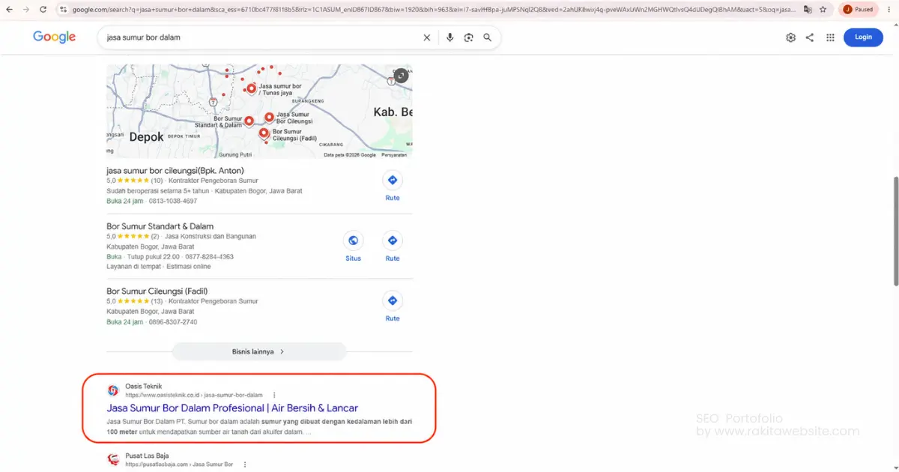Reload the page with the refresh icon
The width and height of the screenshot is (899, 472).
(43, 9)
